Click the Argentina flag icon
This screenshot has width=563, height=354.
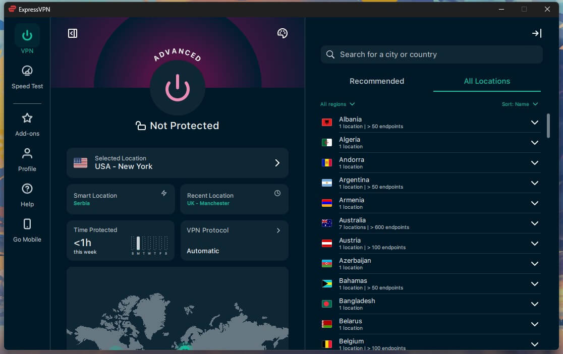pos(327,183)
